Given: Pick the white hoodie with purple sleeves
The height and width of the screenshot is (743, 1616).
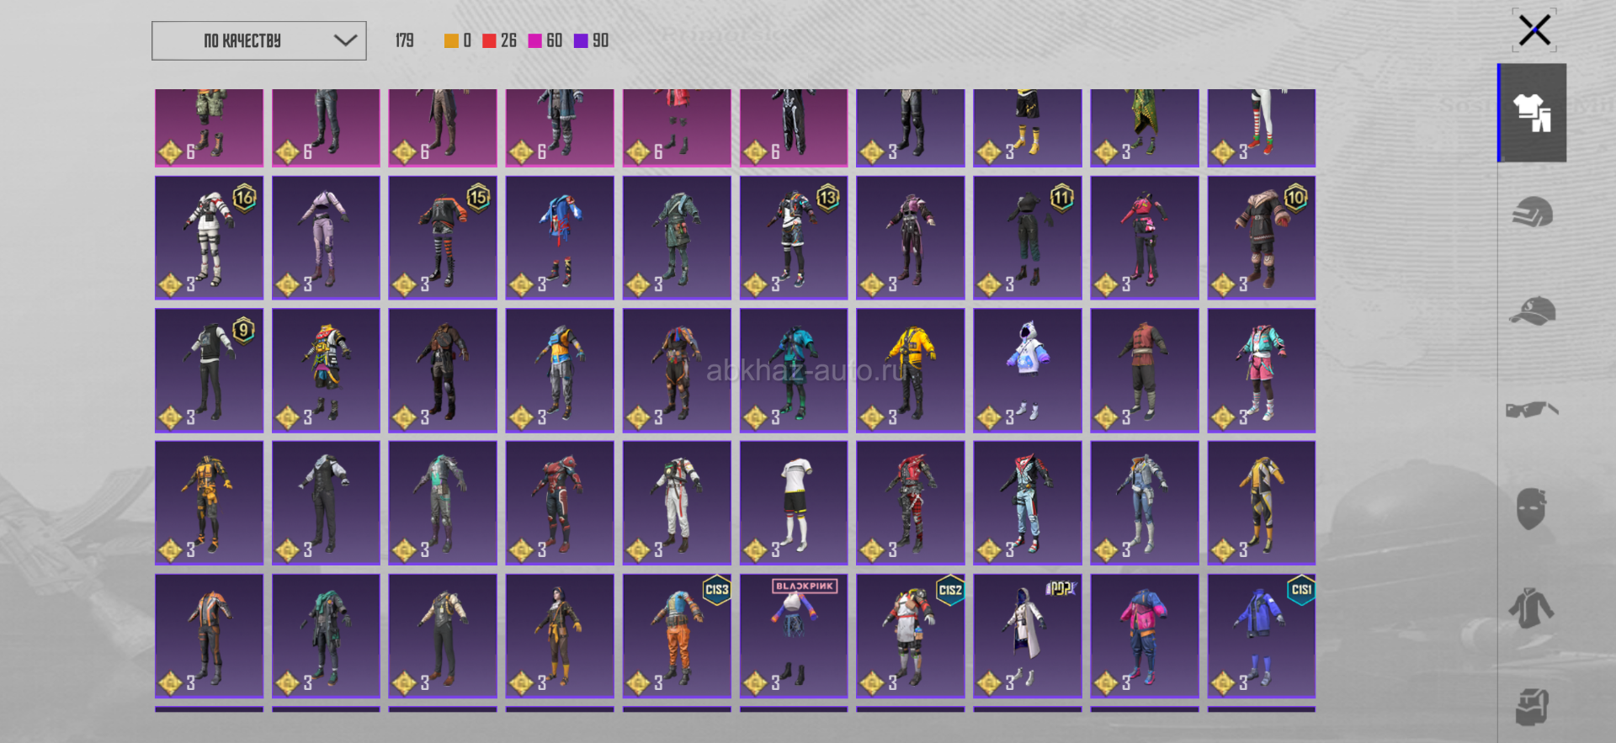Looking at the screenshot, I should (x=1028, y=371).
